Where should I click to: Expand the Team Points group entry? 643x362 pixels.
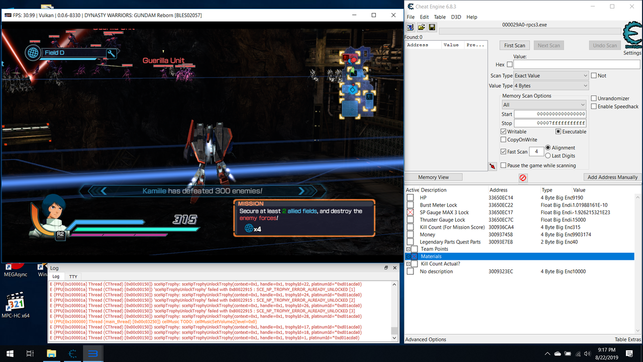408,249
